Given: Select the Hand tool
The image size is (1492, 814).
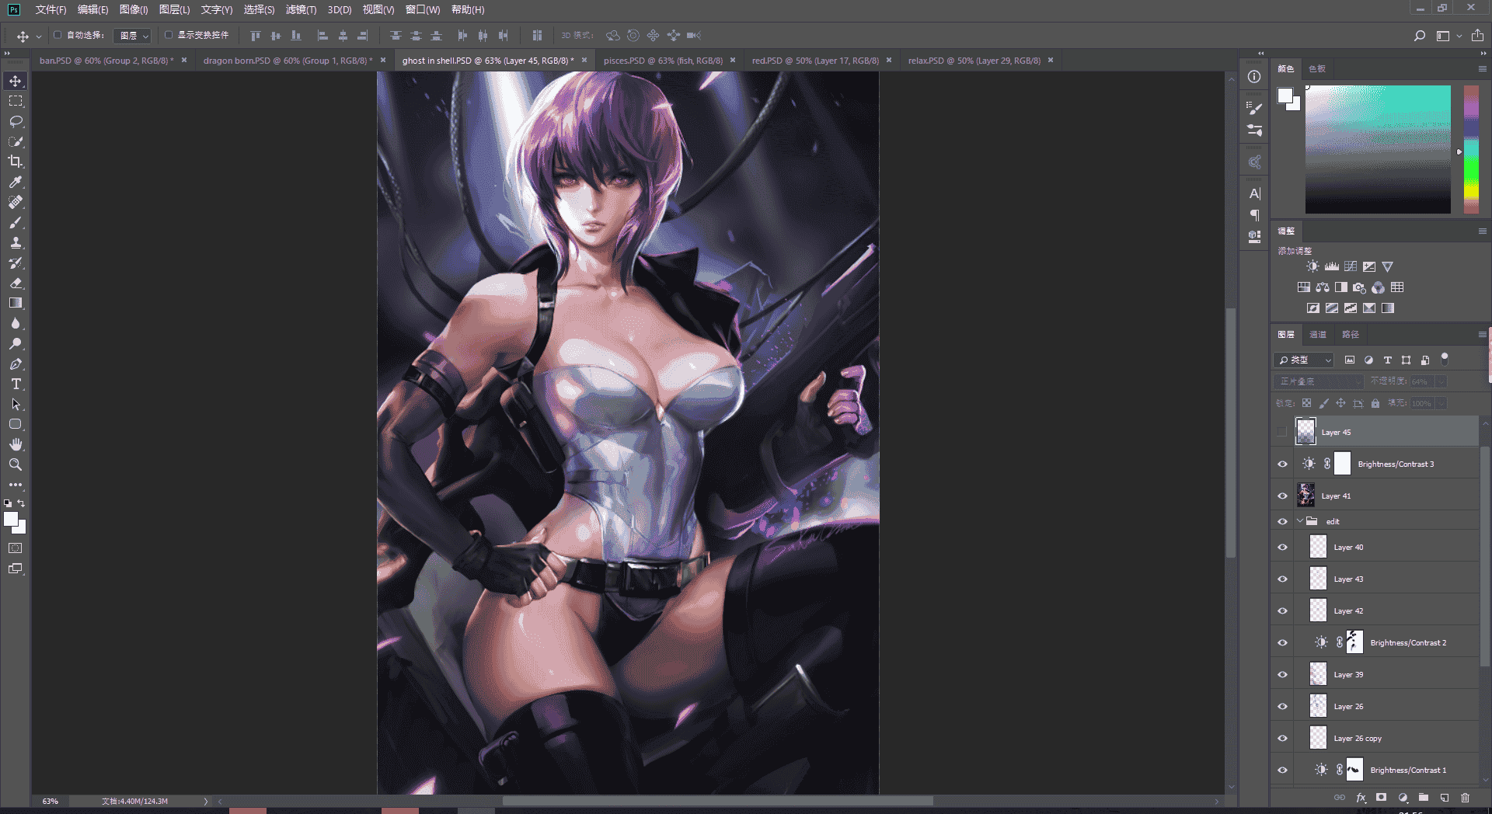Looking at the screenshot, I should [x=16, y=444].
